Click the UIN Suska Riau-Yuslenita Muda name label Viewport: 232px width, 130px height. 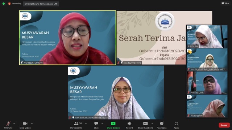(91, 117)
